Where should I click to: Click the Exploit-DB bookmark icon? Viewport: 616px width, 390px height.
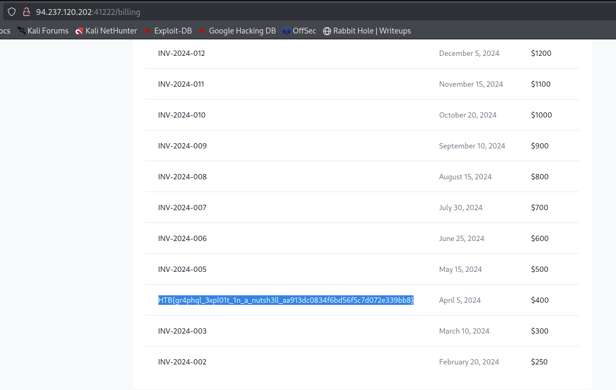(148, 31)
